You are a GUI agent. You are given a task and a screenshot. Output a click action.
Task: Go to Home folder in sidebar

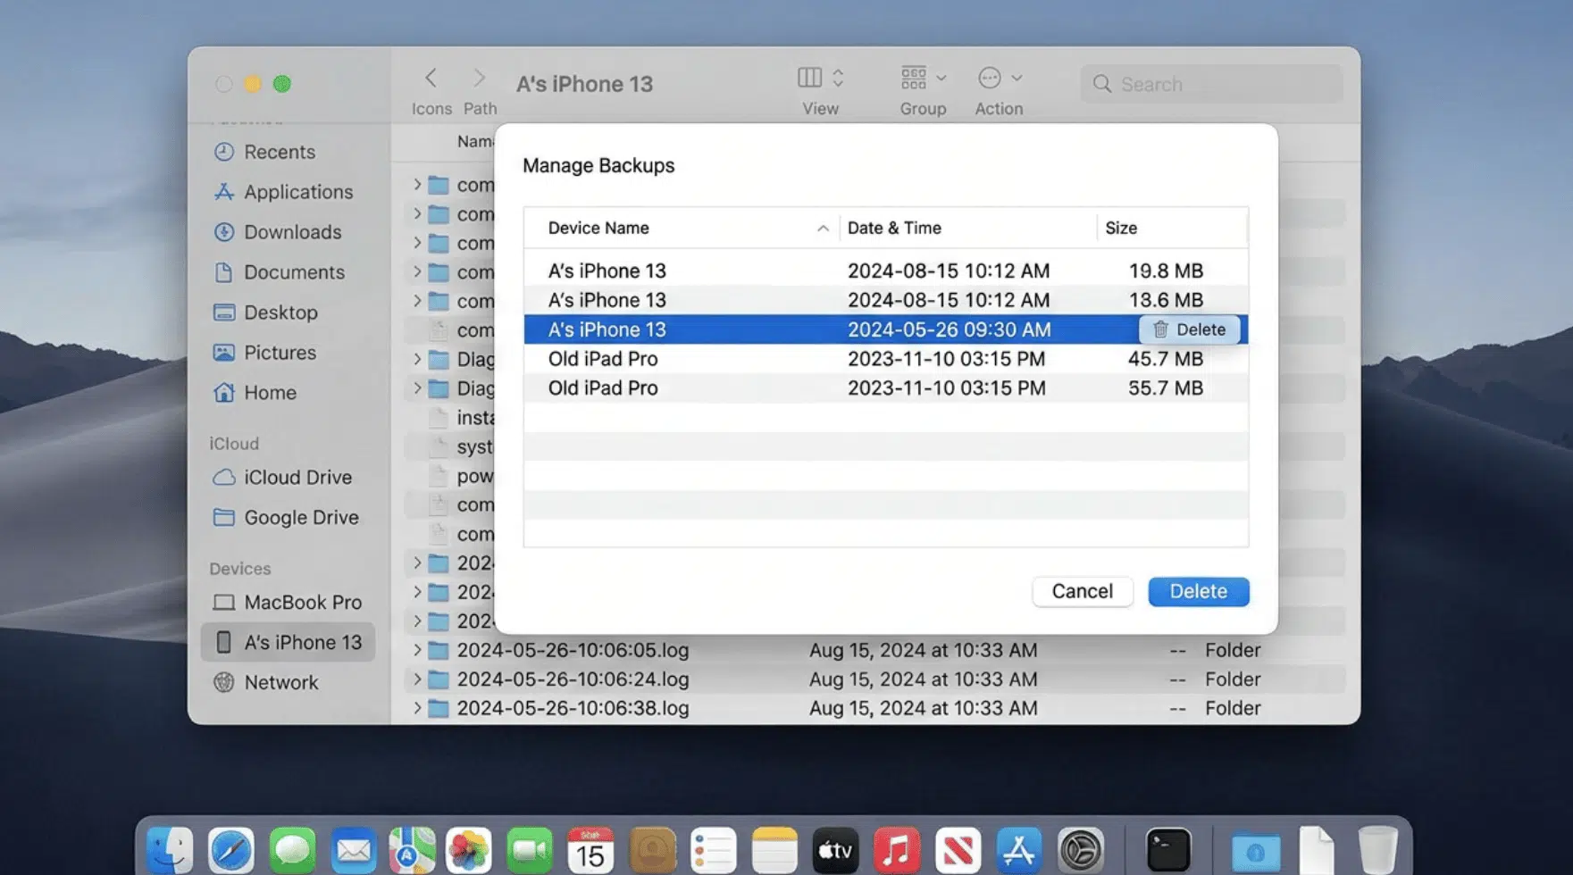(x=255, y=393)
